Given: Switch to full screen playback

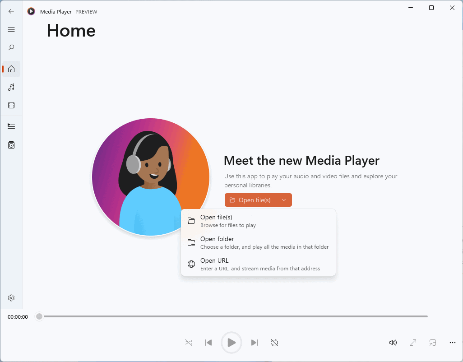Looking at the screenshot, I should pyautogui.click(x=412, y=343).
